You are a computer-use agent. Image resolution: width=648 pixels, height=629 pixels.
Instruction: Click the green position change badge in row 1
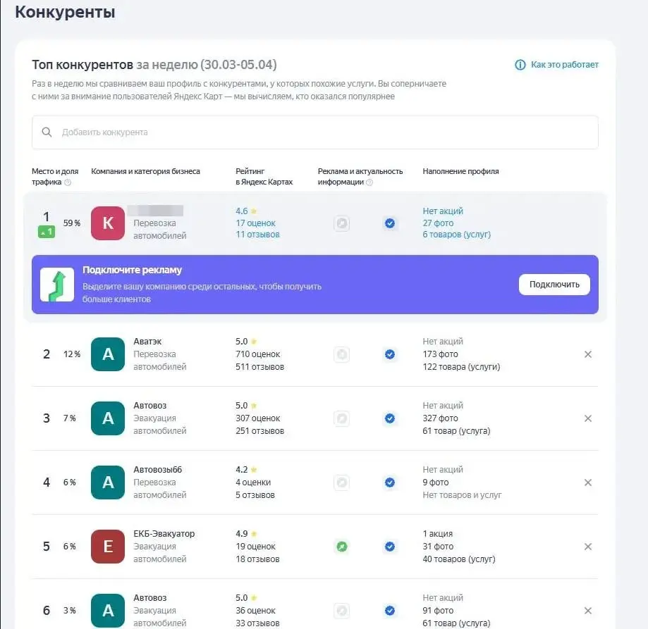point(47,232)
